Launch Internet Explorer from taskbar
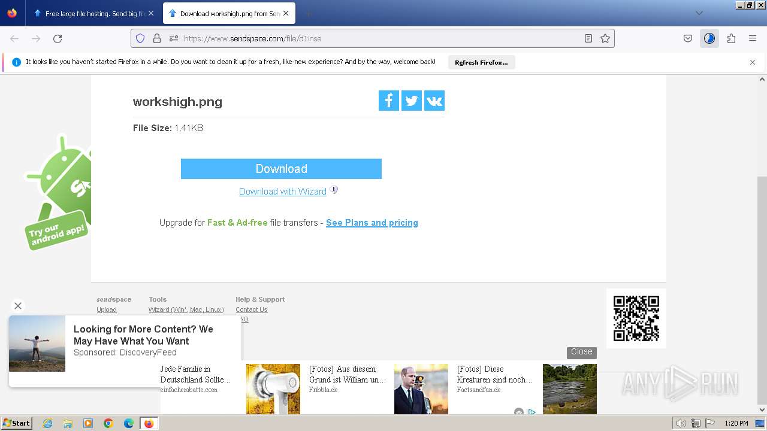The width and height of the screenshot is (767, 431). [47, 423]
